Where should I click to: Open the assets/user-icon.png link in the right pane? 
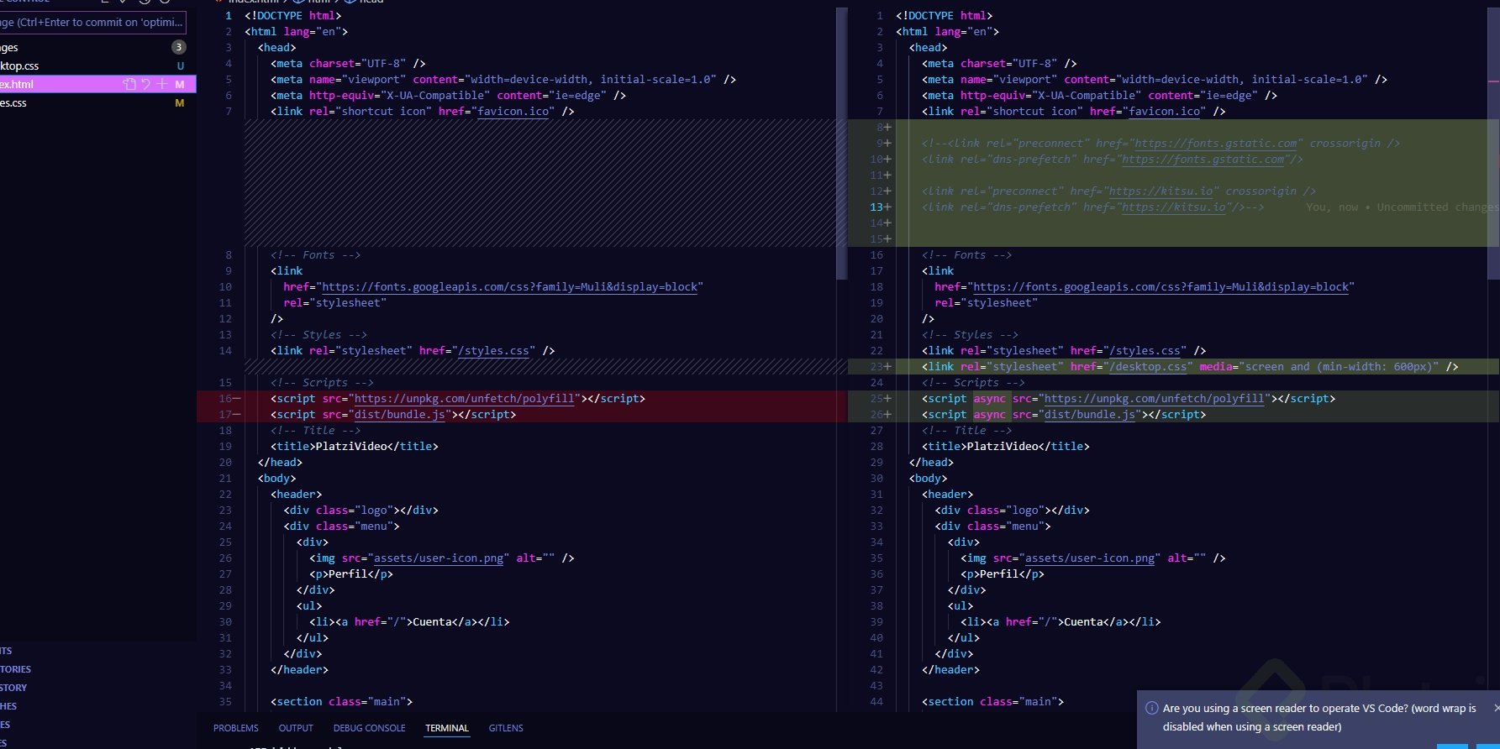[x=1090, y=558]
